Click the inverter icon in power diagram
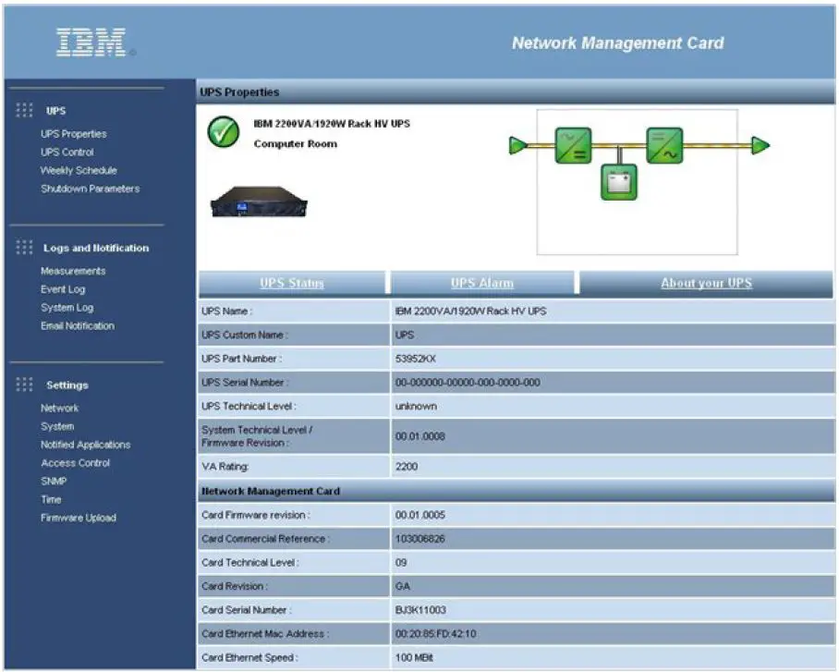 point(663,146)
